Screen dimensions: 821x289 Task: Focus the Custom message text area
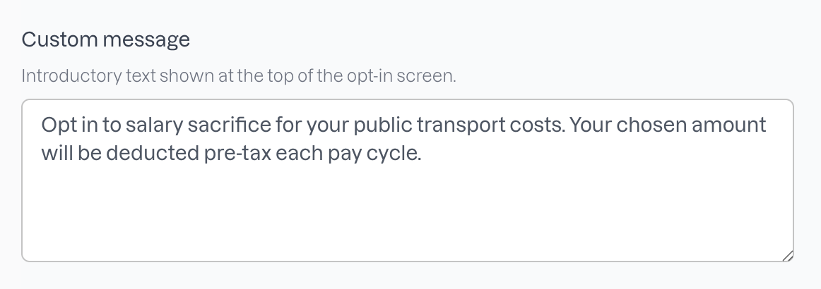pyautogui.click(x=408, y=180)
